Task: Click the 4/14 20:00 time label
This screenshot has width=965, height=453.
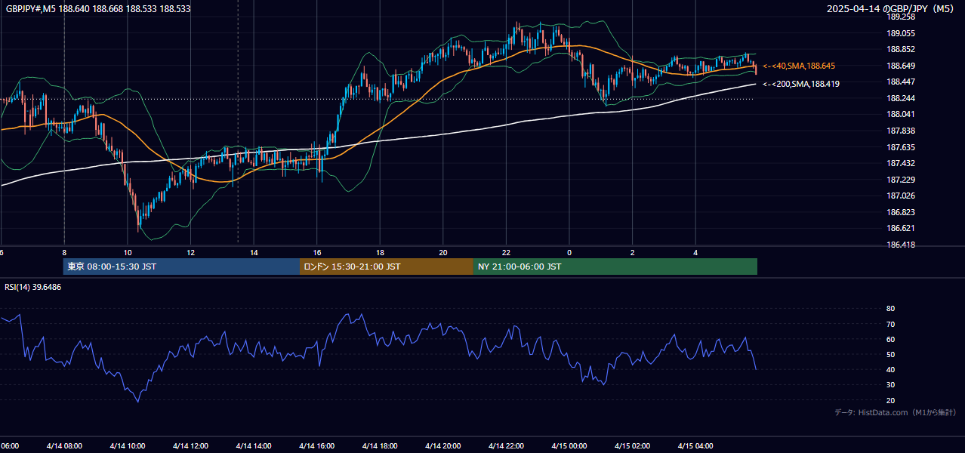Action: (x=443, y=446)
